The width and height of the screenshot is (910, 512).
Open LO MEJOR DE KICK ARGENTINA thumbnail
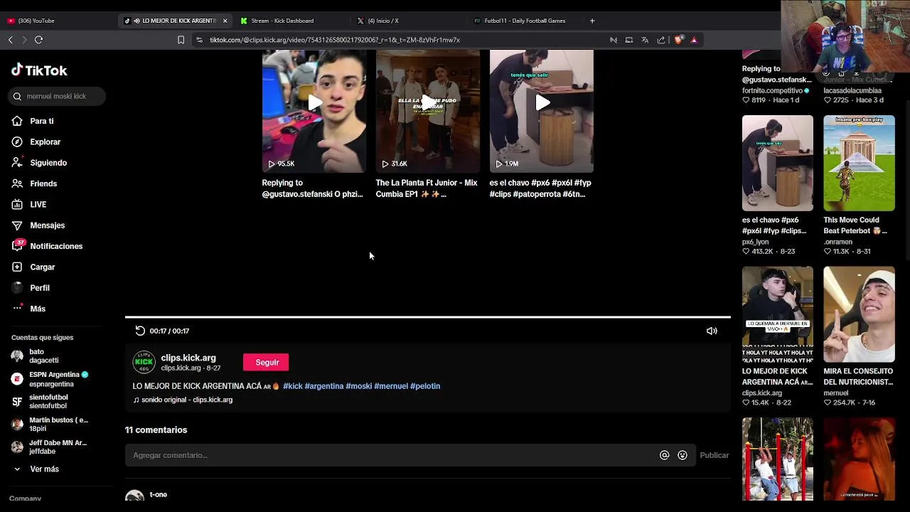pos(778,314)
